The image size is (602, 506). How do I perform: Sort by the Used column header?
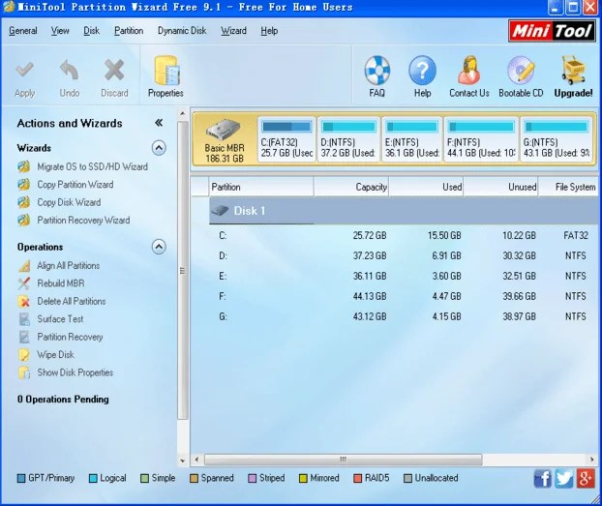pyautogui.click(x=426, y=187)
